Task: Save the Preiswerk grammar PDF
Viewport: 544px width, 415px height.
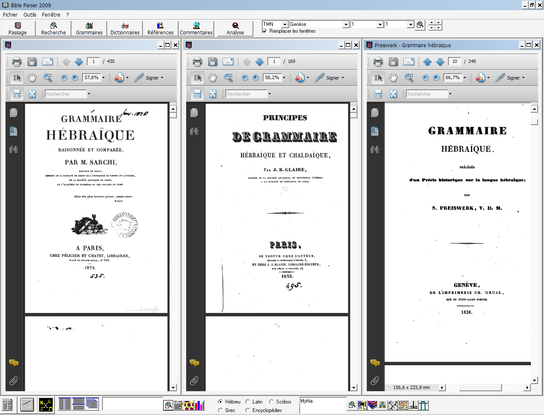Action: (393, 62)
